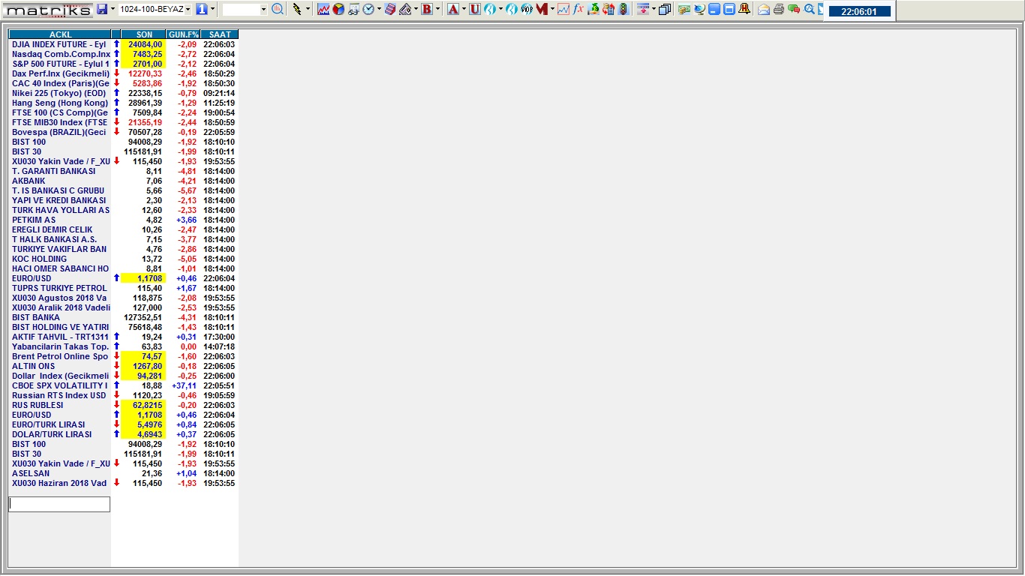Sort by the GUN.F% column header
This screenshot has height=576, width=1025.
184,34
